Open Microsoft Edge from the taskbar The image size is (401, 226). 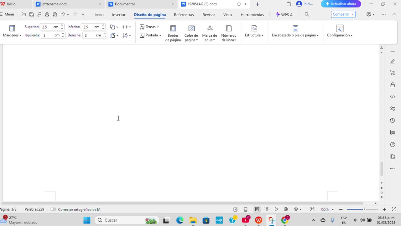[x=180, y=220]
